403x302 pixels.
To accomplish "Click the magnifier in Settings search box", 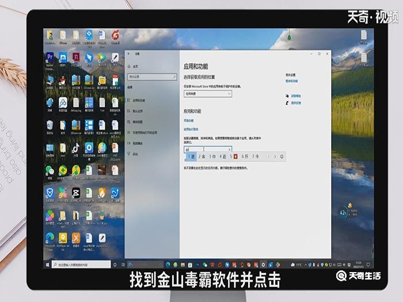I will pyautogui.click(x=174, y=77).
